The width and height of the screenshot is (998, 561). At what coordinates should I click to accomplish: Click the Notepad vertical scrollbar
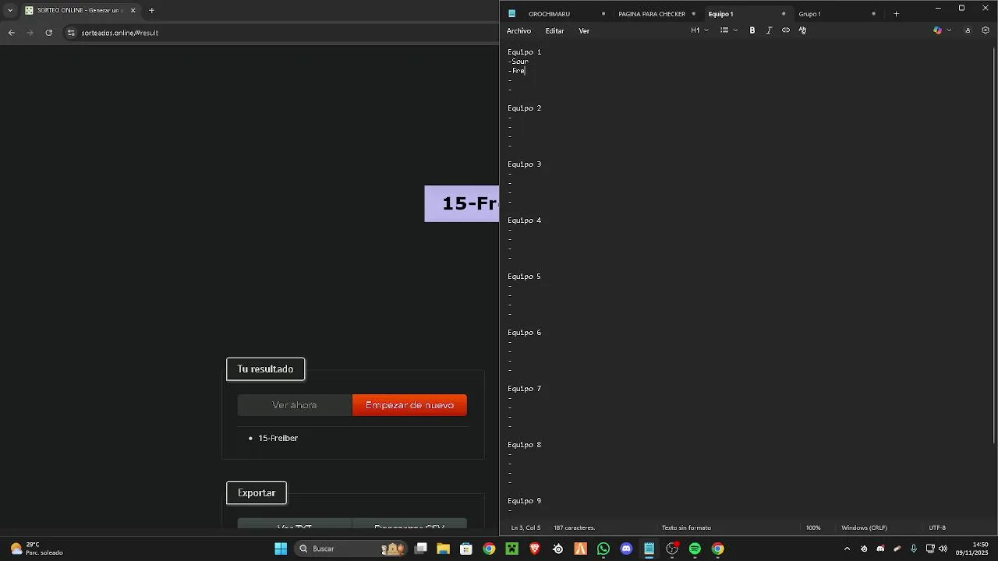click(994, 246)
